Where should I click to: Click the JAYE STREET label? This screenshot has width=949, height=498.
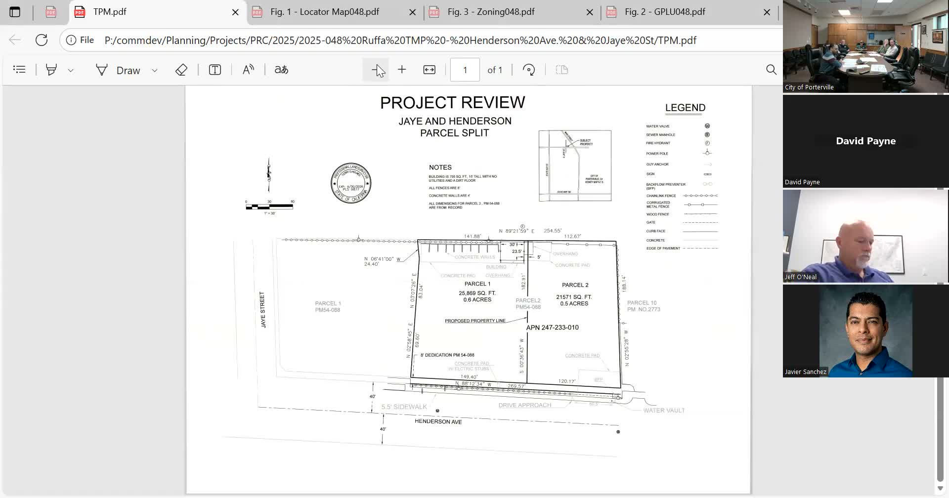[x=262, y=310]
